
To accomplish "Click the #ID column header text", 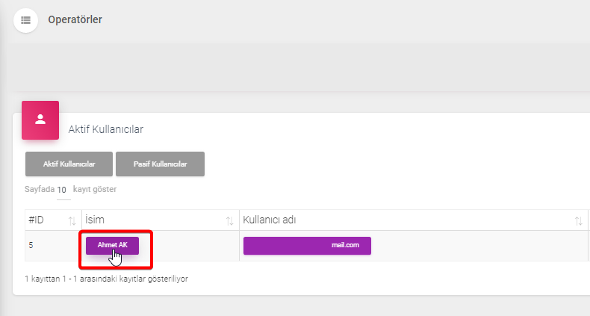I will tap(36, 220).
